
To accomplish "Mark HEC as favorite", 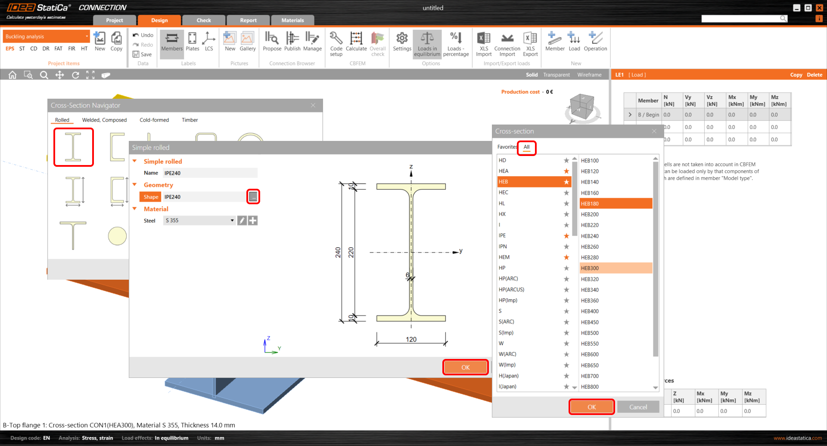I will click(566, 193).
